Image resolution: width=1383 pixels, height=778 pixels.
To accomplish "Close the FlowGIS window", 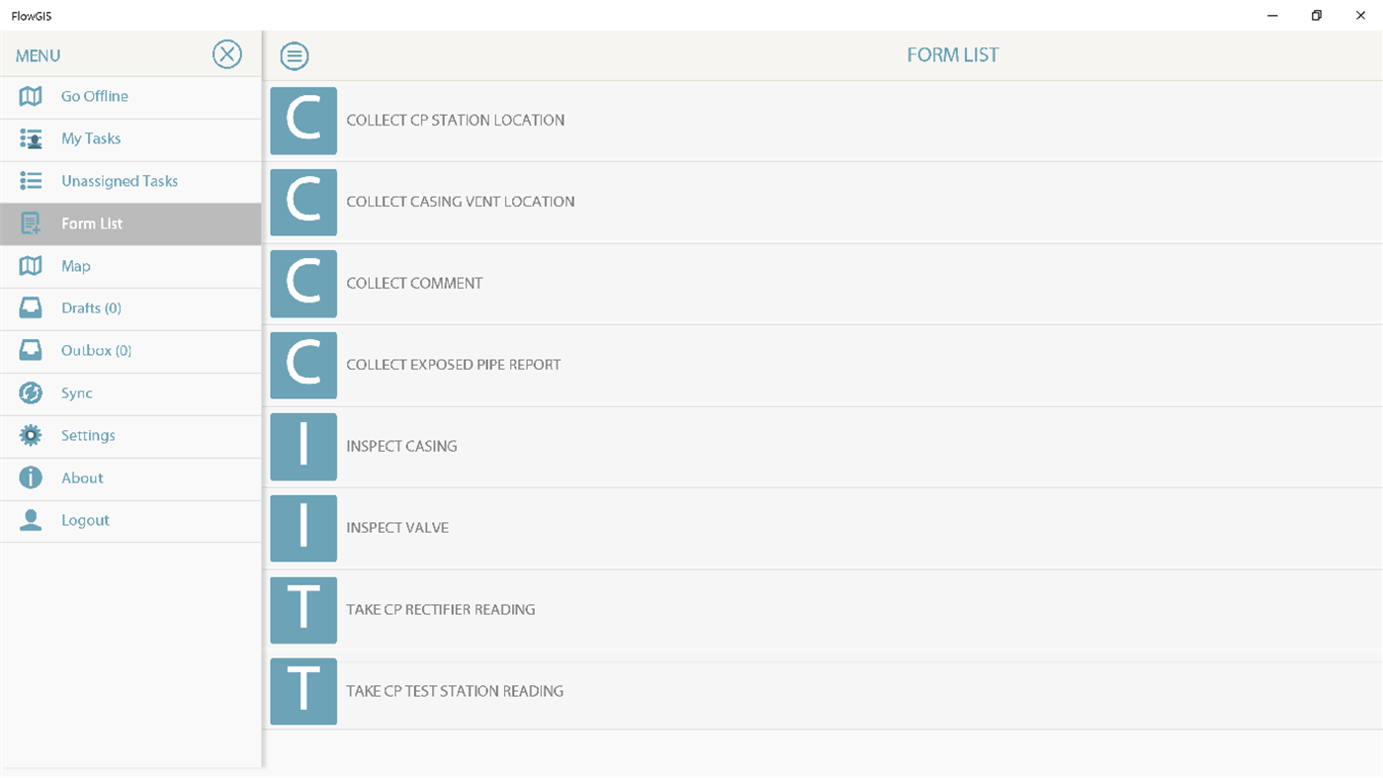I will 1360,16.
